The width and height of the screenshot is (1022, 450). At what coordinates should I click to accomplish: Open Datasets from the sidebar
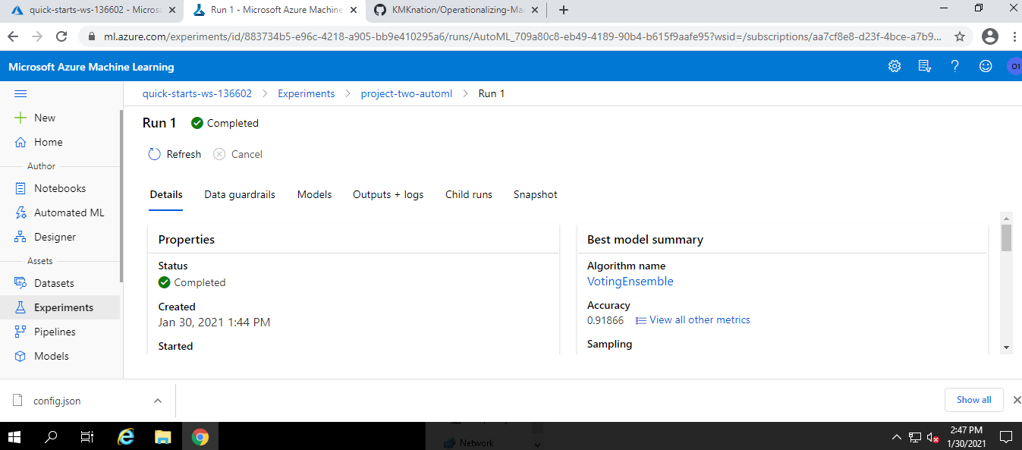coord(54,283)
